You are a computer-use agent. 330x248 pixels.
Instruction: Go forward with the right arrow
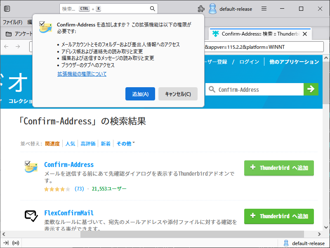(x=18, y=47)
